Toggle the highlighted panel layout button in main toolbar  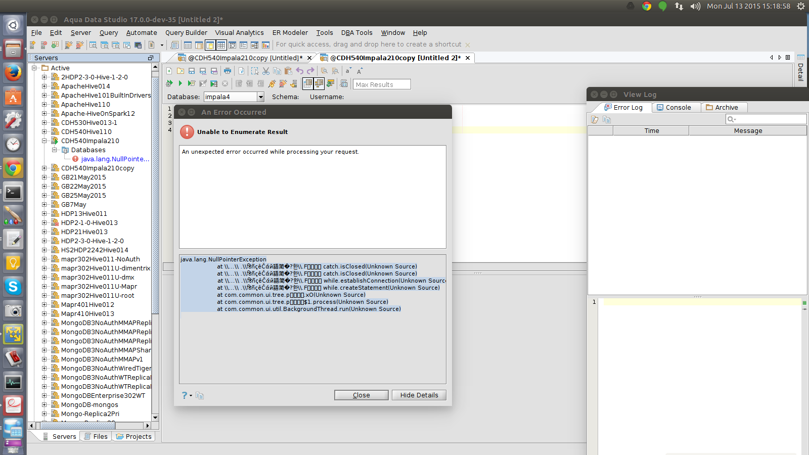point(210,45)
